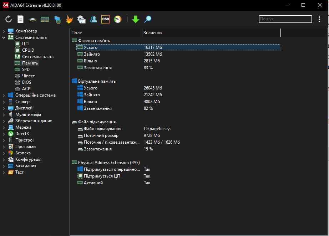
Task: Open the BIOS tree item
Action: [26, 82]
